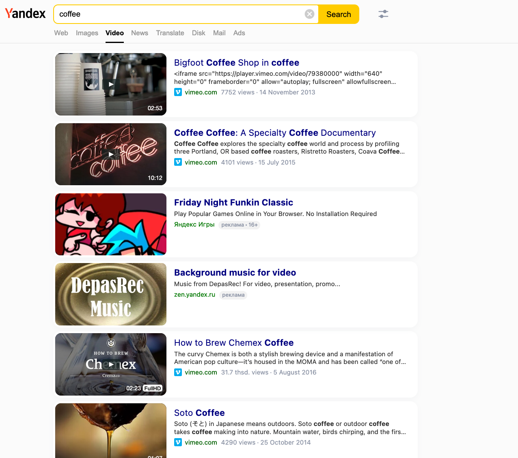518x458 pixels.
Task: Open search filter settings sliders icon
Action: [x=383, y=14]
